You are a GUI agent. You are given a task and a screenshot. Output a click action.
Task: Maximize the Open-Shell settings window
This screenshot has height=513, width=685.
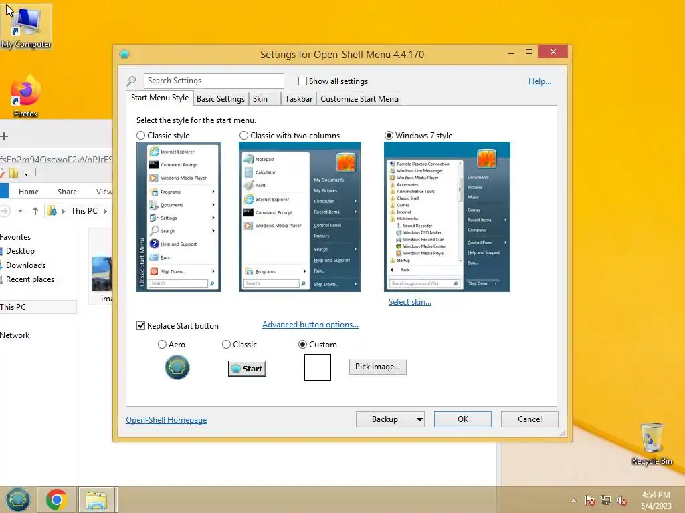pyautogui.click(x=528, y=52)
